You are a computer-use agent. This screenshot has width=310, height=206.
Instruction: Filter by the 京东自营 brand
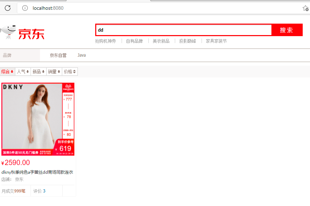click(x=58, y=55)
